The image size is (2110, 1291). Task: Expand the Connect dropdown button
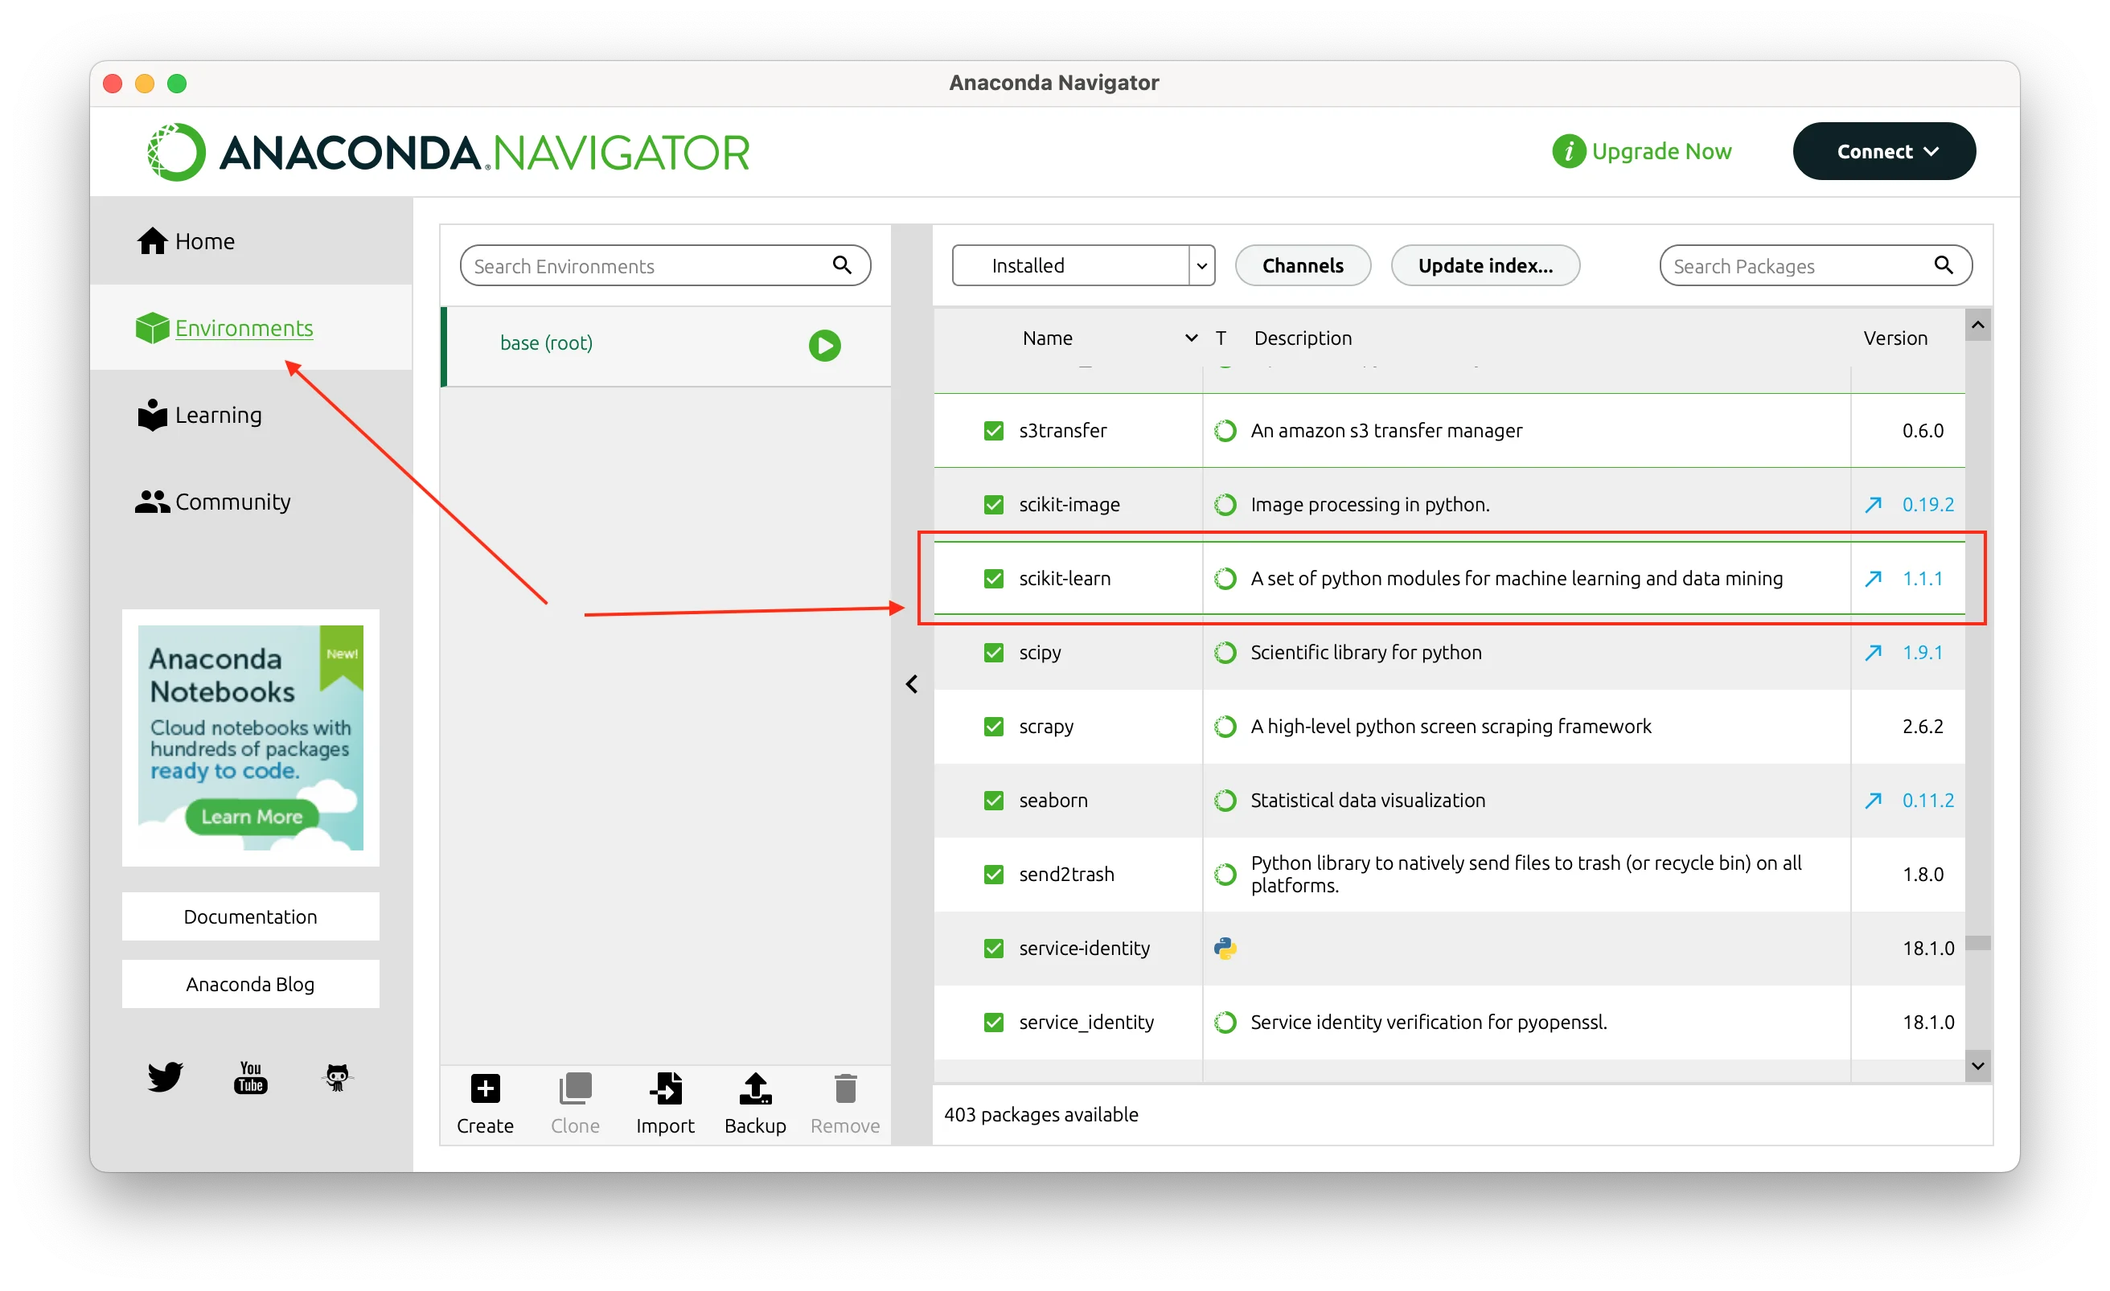coord(1884,152)
